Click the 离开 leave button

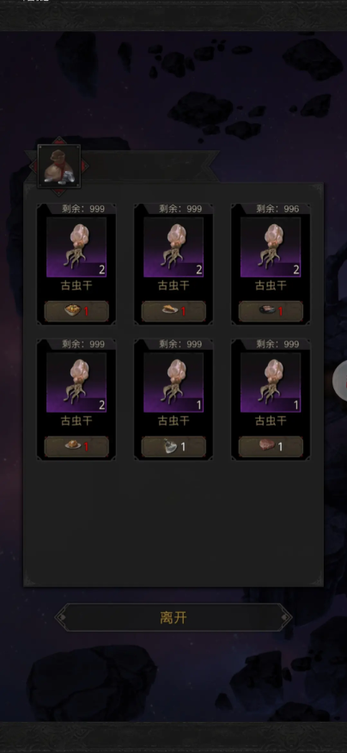point(173,617)
